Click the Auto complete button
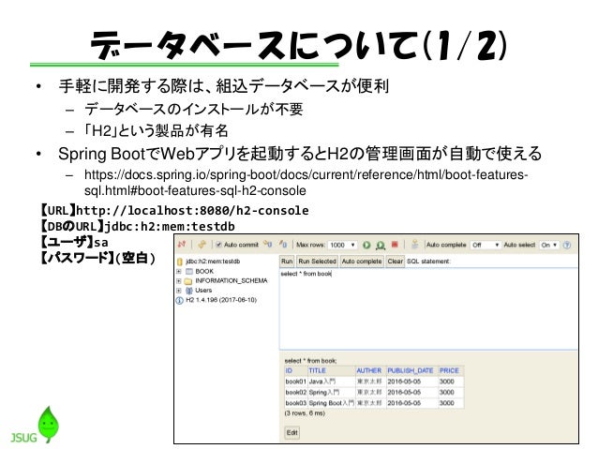This screenshot has width=598, height=449. [362, 262]
